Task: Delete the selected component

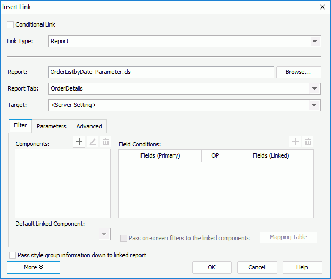Action: click(106, 142)
